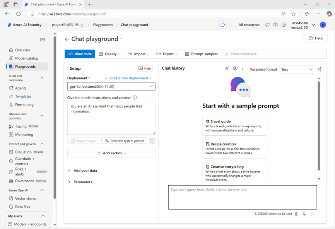Click the chat history vertical scrollbar

[x=319, y=126]
